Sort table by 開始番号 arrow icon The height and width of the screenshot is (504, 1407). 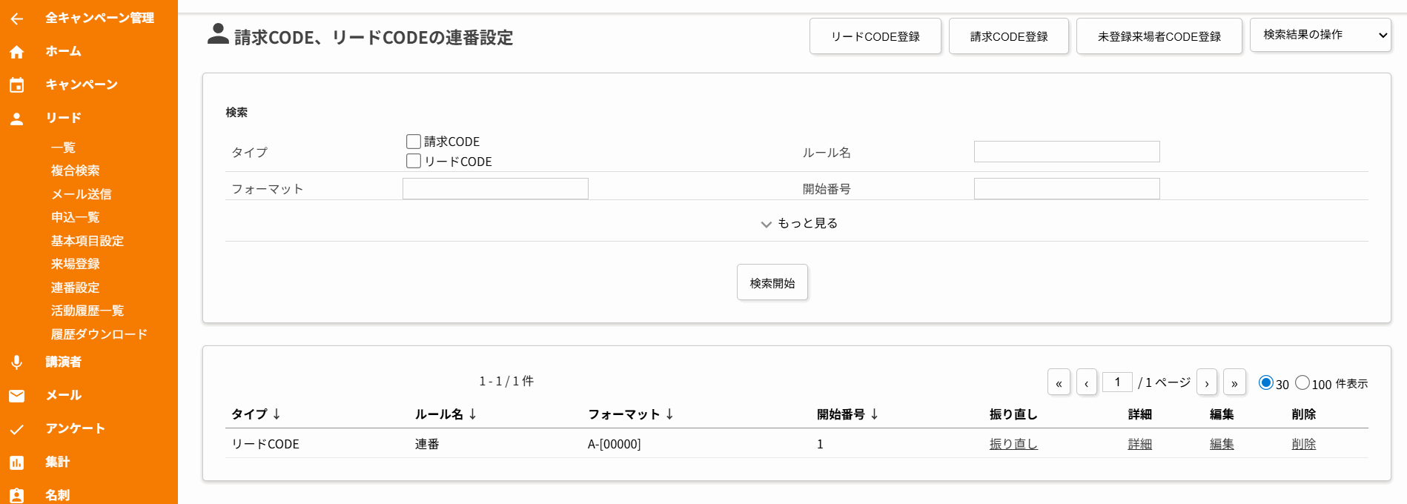pos(874,414)
